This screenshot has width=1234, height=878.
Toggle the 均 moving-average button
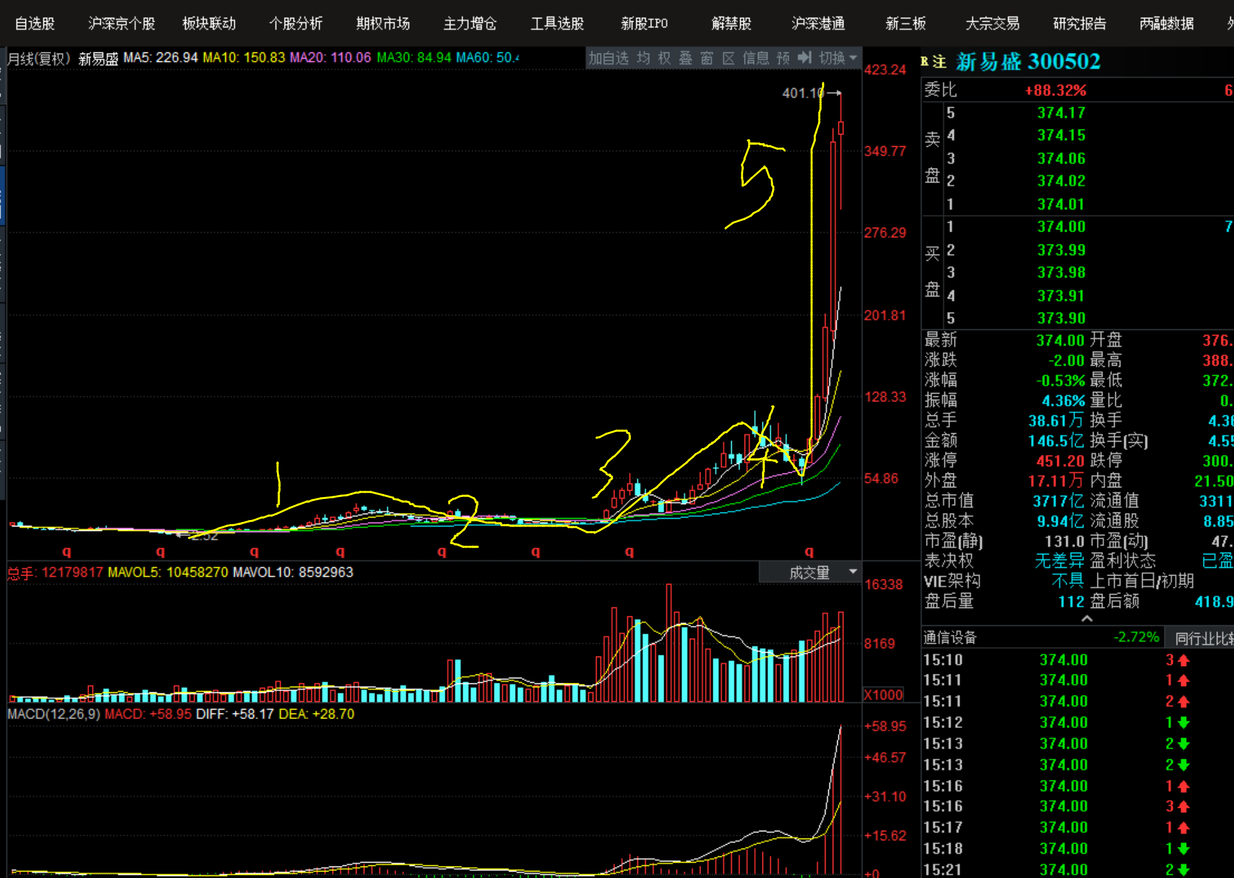643,58
